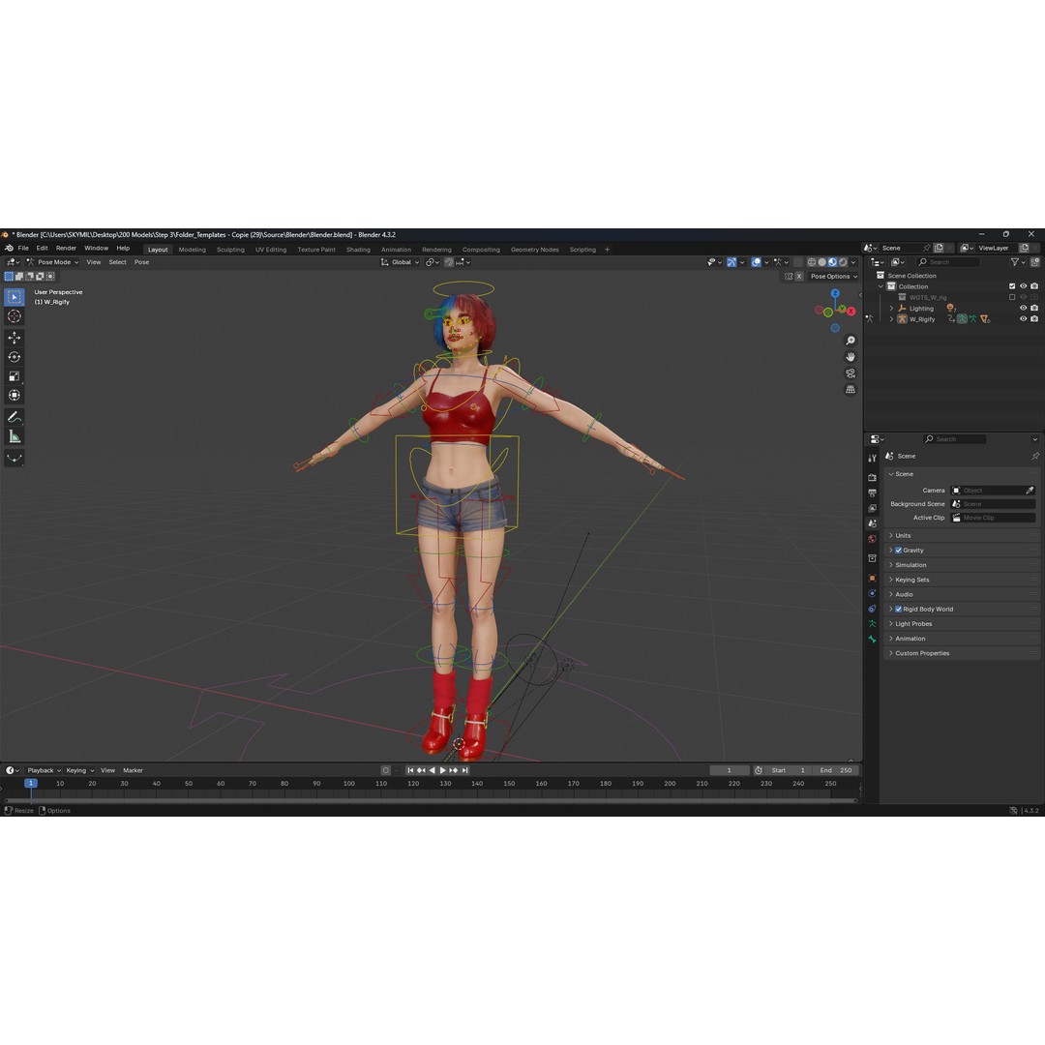The width and height of the screenshot is (1045, 1045).
Task: Click the pan view hand icon
Action: click(x=851, y=356)
